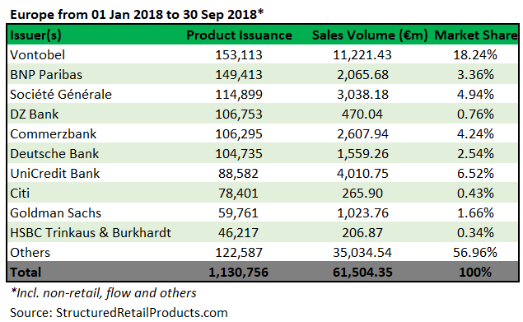Click the Product Issuance column header
The image size is (523, 322).
pos(239,35)
